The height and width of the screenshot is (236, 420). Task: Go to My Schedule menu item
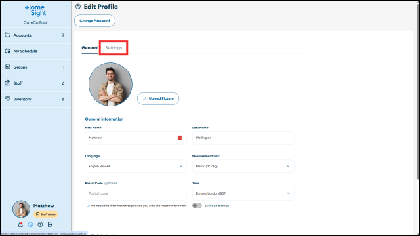pos(36,51)
